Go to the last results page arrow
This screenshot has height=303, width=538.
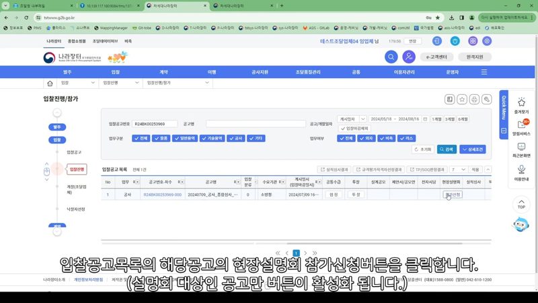click(x=315, y=253)
